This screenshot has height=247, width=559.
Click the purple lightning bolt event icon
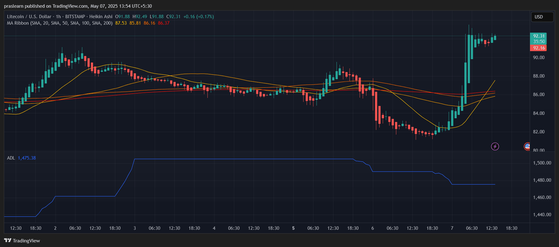[x=495, y=146]
